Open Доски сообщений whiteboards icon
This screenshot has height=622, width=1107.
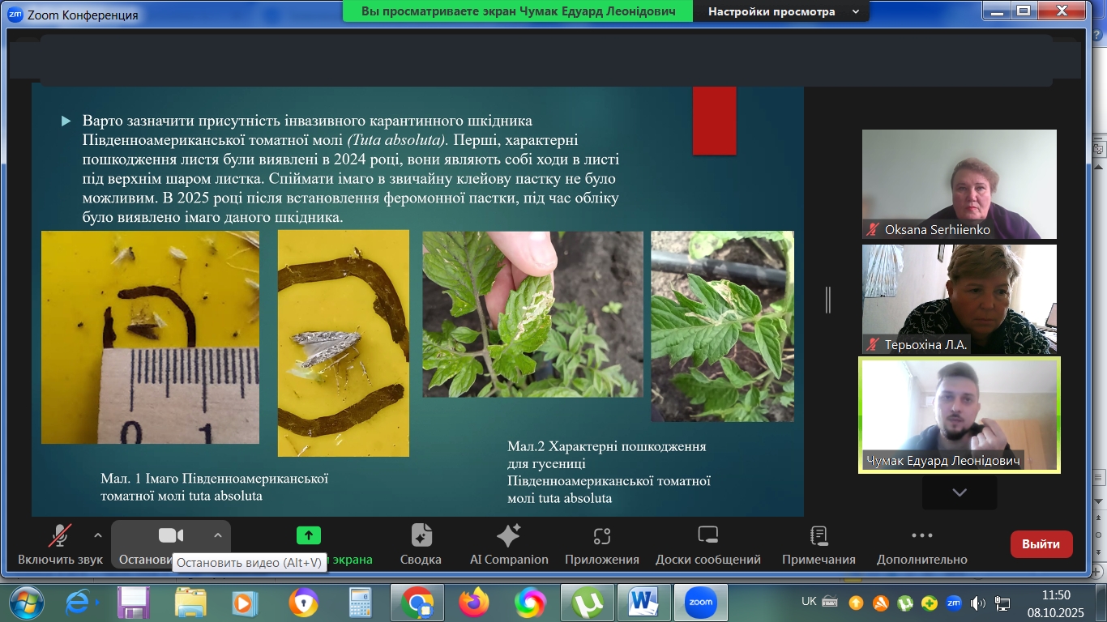[707, 535]
